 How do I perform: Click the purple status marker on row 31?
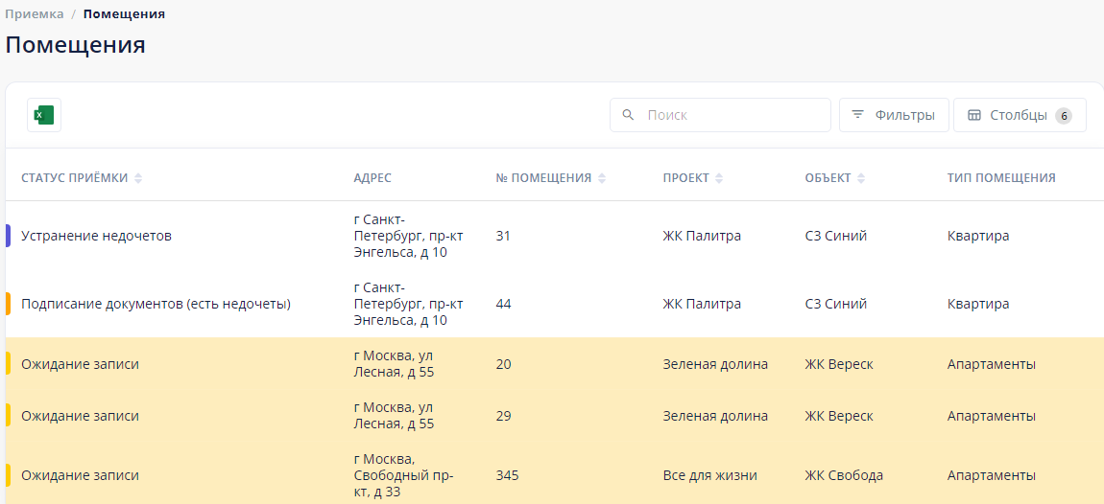pyautogui.click(x=8, y=236)
